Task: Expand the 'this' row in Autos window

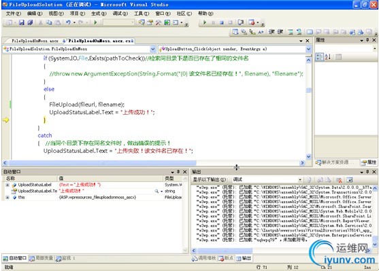Action: click(x=7, y=198)
